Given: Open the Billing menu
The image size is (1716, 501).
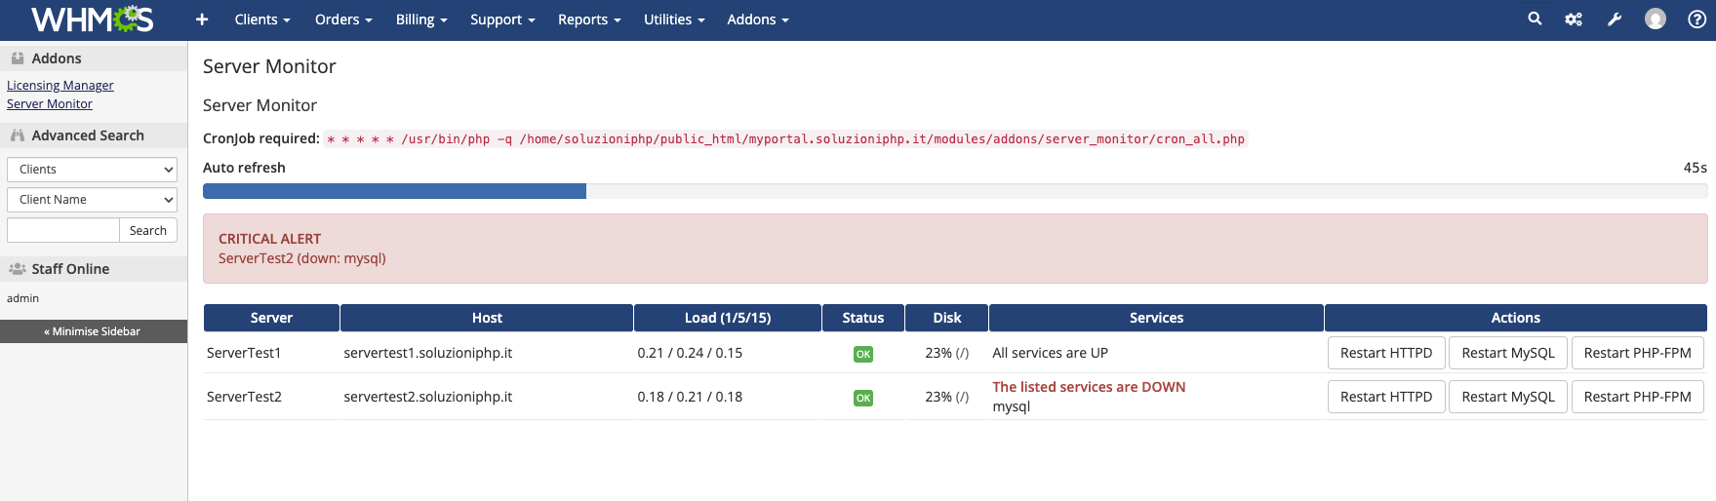Looking at the screenshot, I should 420,19.
